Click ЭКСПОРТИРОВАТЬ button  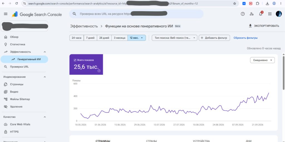[x=264, y=26]
